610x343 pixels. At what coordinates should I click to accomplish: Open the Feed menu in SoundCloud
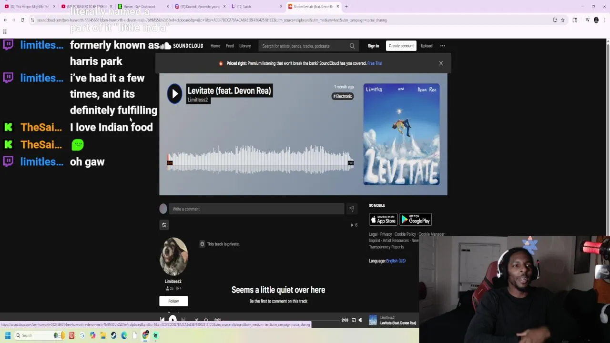pos(230,46)
